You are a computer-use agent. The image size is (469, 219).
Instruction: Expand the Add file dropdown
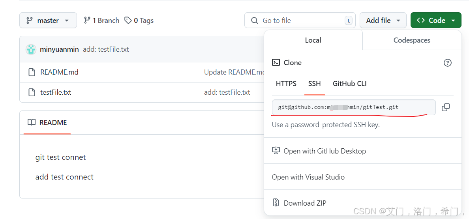tap(383, 20)
